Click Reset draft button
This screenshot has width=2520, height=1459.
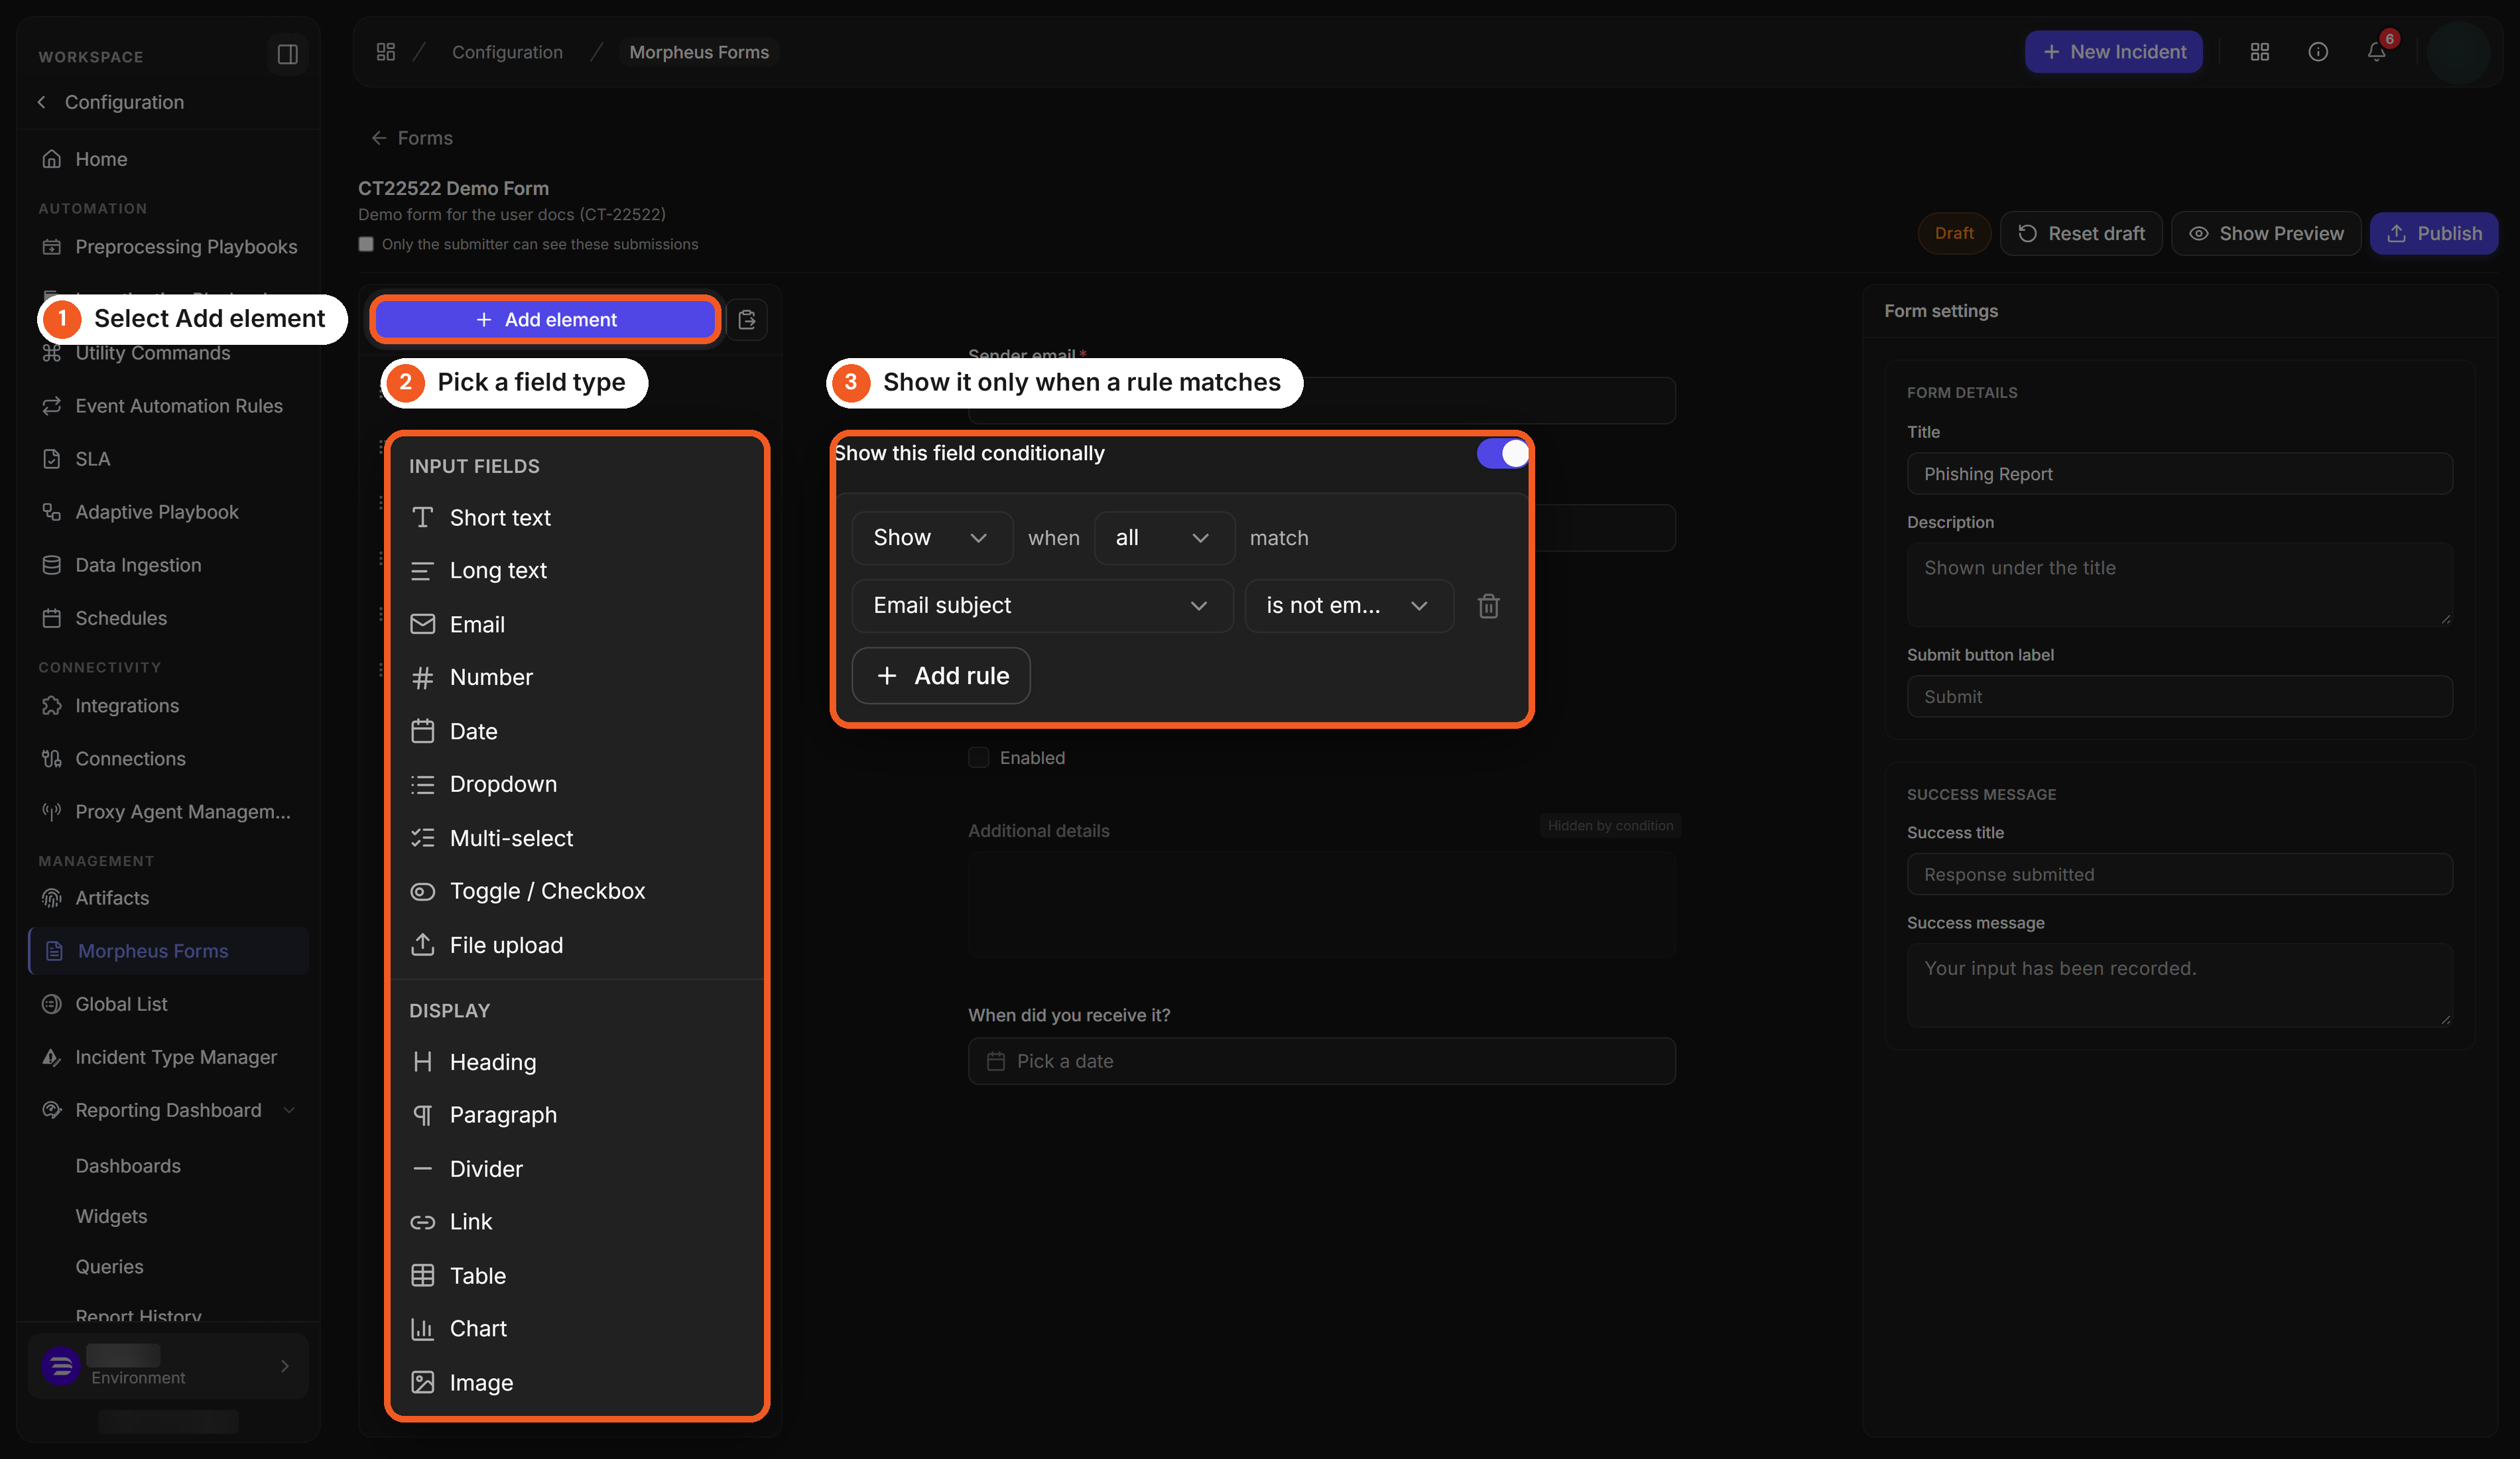[x=2081, y=233]
